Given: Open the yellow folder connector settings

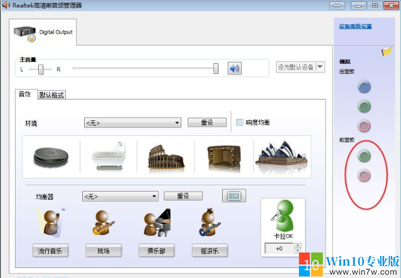Looking at the screenshot, I should tap(387, 51).
